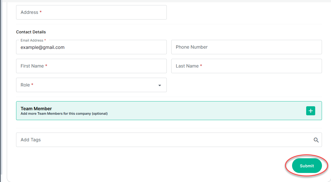Click the example@gmail.com text
The image size is (331, 182).
pos(43,47)
